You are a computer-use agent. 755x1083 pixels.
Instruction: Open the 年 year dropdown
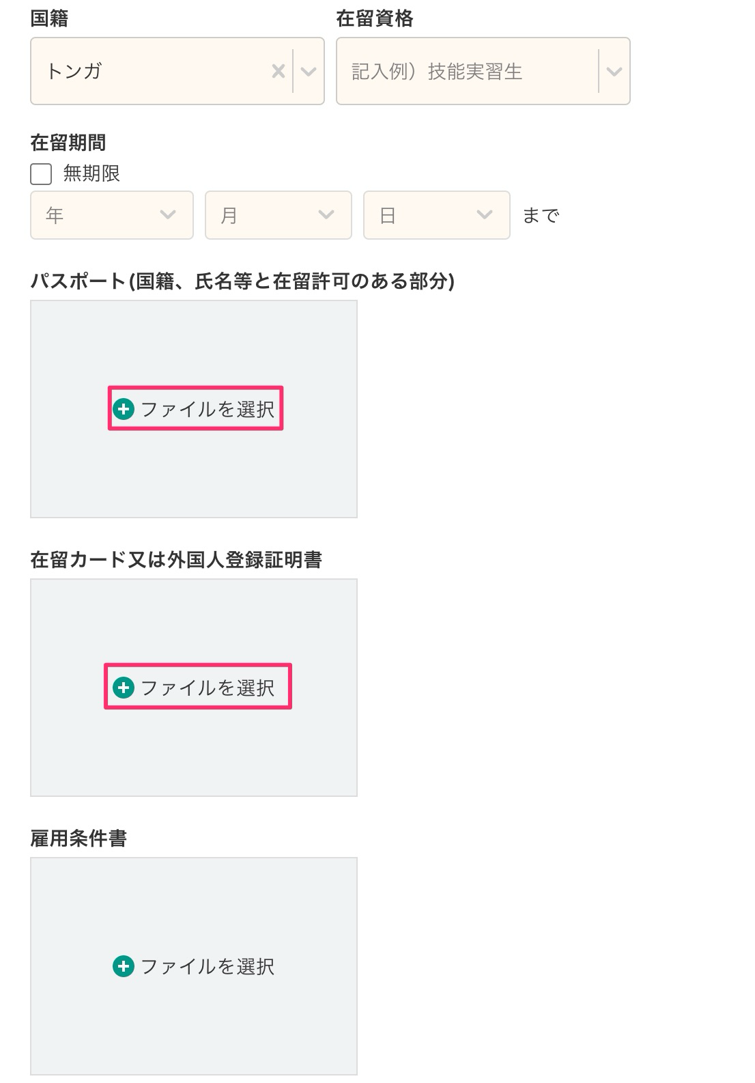[111, 215]
